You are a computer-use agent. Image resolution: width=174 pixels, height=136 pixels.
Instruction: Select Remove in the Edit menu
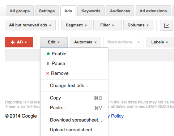(x=74, y=73)
